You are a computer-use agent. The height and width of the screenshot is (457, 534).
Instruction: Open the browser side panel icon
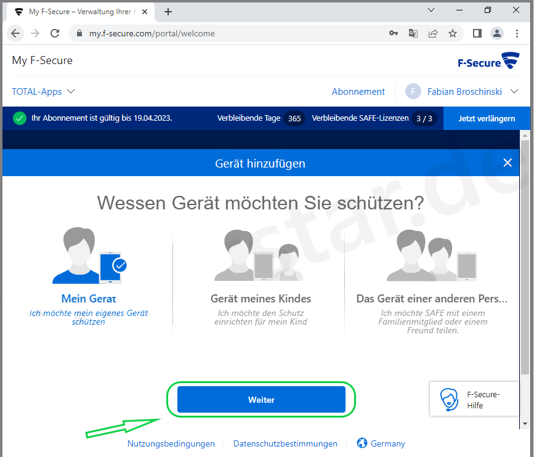pyautogui.click(x=477, y=33)
